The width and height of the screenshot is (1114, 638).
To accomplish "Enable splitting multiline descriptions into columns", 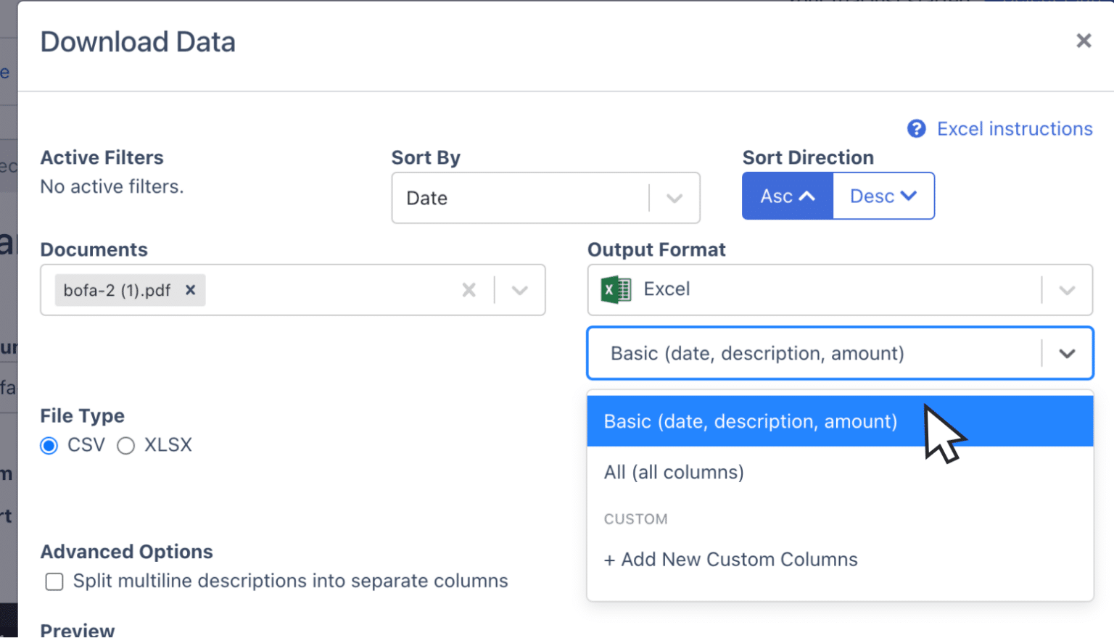I will [x=54, y=581].
